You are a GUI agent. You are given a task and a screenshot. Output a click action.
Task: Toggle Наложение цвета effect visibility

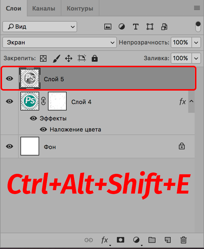(x=43, y=129)
